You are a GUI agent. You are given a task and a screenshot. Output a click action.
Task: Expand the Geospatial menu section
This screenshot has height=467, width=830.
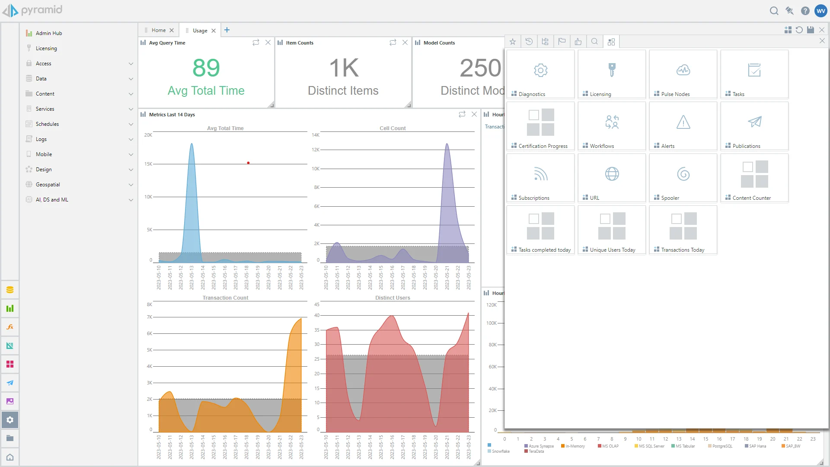pos(131,185)
